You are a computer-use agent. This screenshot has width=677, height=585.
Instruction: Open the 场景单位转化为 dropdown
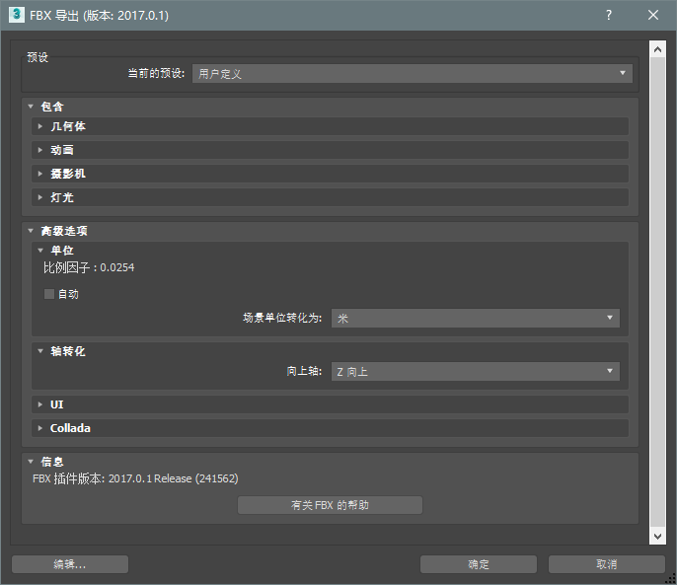point(476,319)
